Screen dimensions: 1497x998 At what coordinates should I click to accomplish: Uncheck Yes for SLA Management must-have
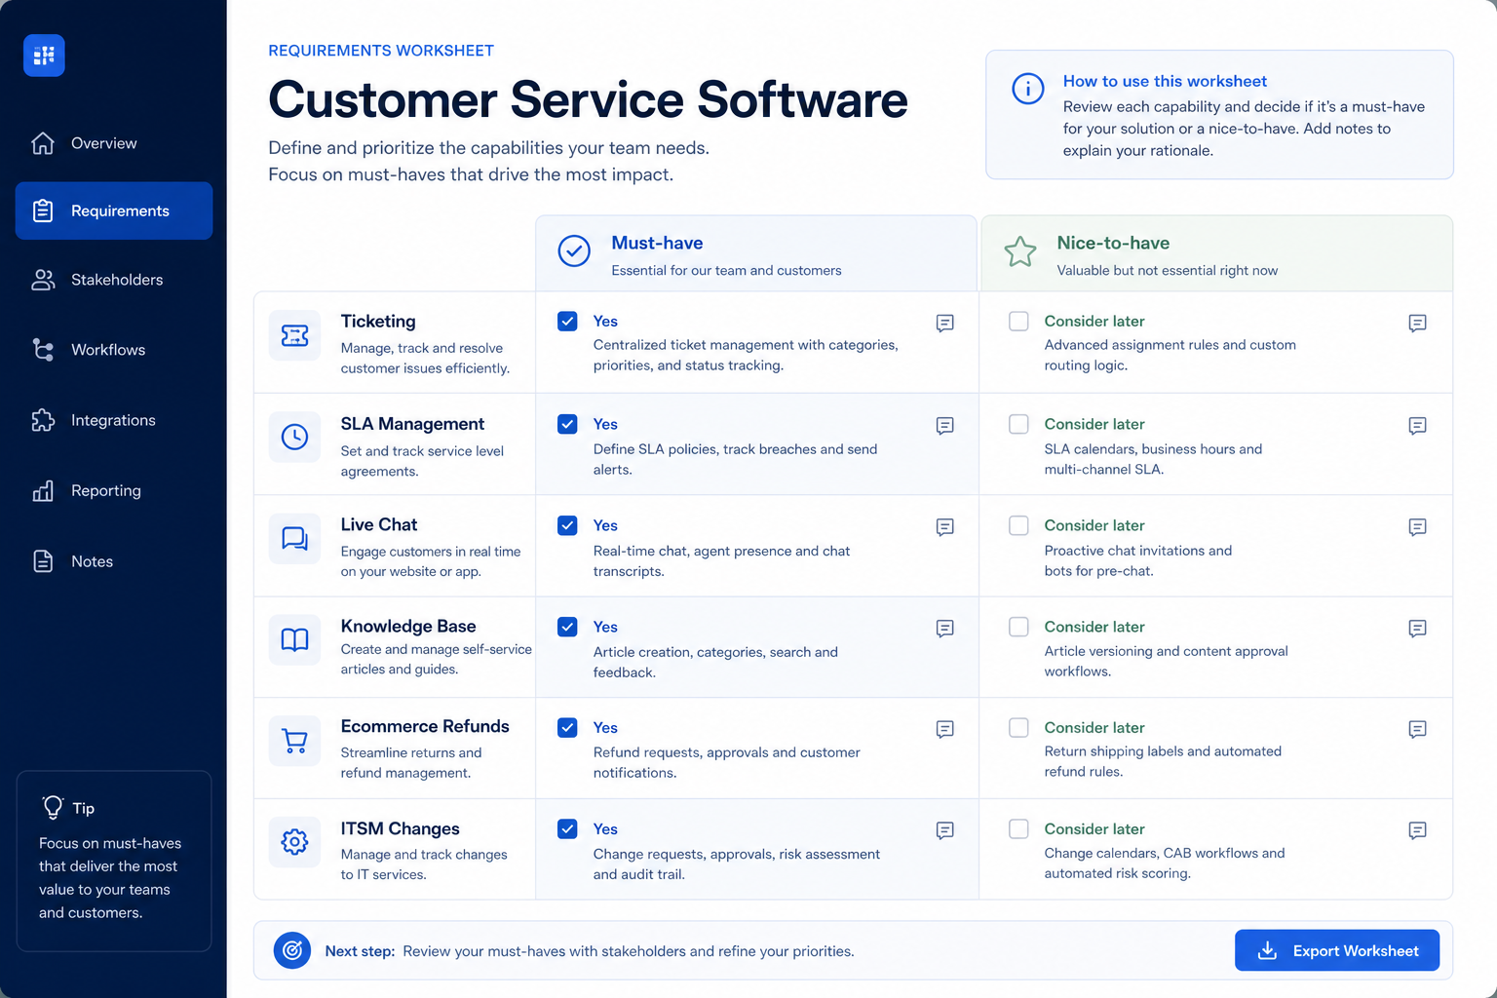[567, 424]
